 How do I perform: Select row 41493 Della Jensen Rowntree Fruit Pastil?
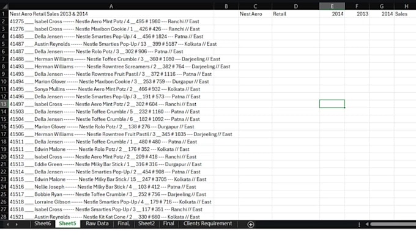click(111, 74)
